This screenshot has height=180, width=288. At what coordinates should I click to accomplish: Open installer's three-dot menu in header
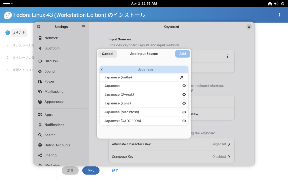(x=279, y=15)
